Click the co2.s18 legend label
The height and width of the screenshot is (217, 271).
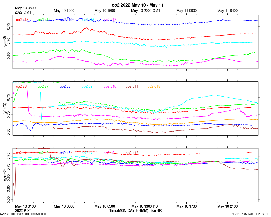click(154, 86)
